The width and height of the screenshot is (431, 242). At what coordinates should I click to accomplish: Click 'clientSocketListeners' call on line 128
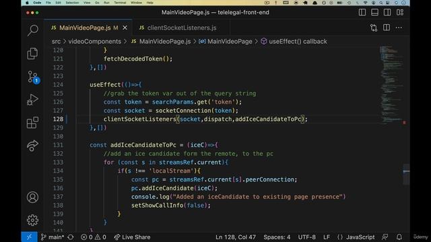(139, 119)
